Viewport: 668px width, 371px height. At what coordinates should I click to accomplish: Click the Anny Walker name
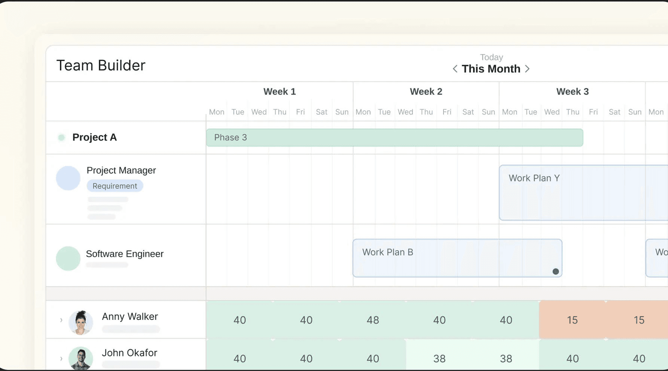(130, 316)
